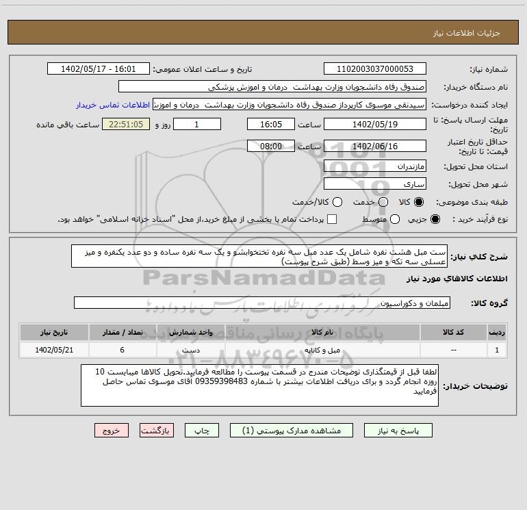Click the بازگشت back button
527x510 pixels.
[x=157, y=431]
